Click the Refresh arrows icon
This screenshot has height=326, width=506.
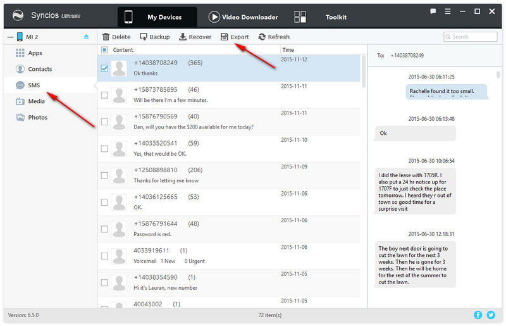[x=262, y=37]
